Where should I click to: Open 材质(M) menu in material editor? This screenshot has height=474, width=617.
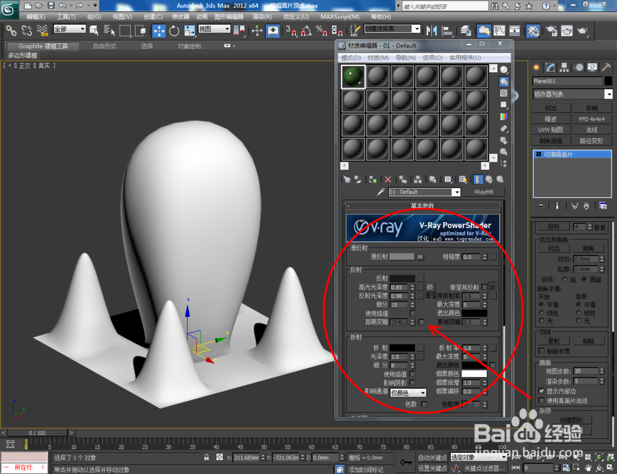click(378, 57)
